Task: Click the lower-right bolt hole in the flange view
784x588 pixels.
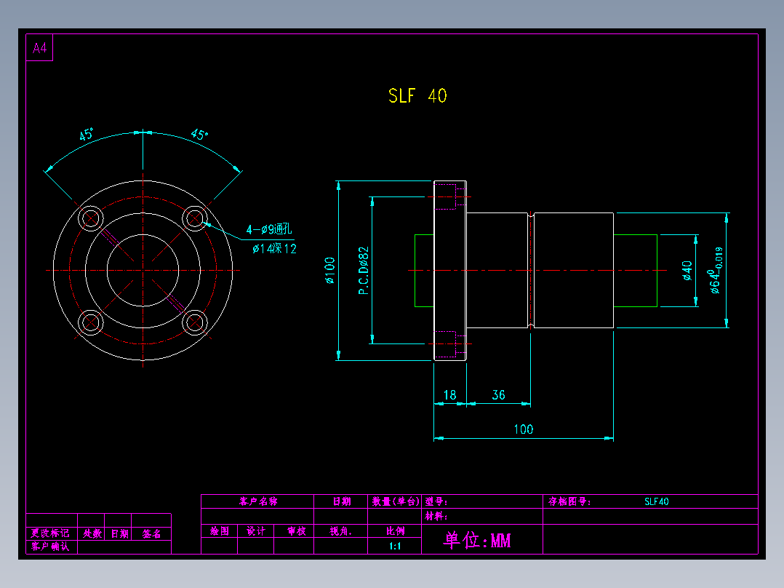Action: [195, 322]
